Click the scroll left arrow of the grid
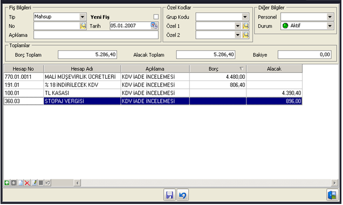343x205 pixels. (x=77, y=183)
